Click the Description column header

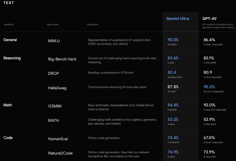[x=92, y=24]
